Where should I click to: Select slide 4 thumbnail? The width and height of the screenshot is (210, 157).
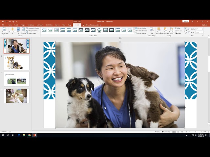click(x=16, y=96)
